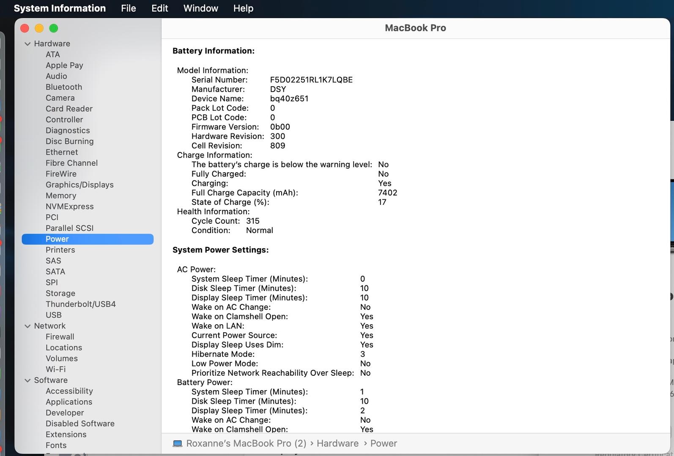Viewport: 674px width, 456px height.
Task: Select Audio in the sidebar
Action: pos(56,76)
